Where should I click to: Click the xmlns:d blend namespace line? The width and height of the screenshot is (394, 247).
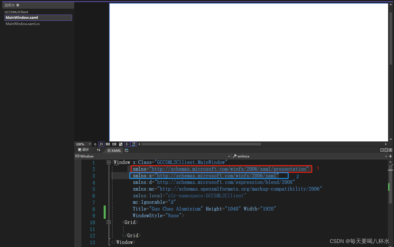214,182
